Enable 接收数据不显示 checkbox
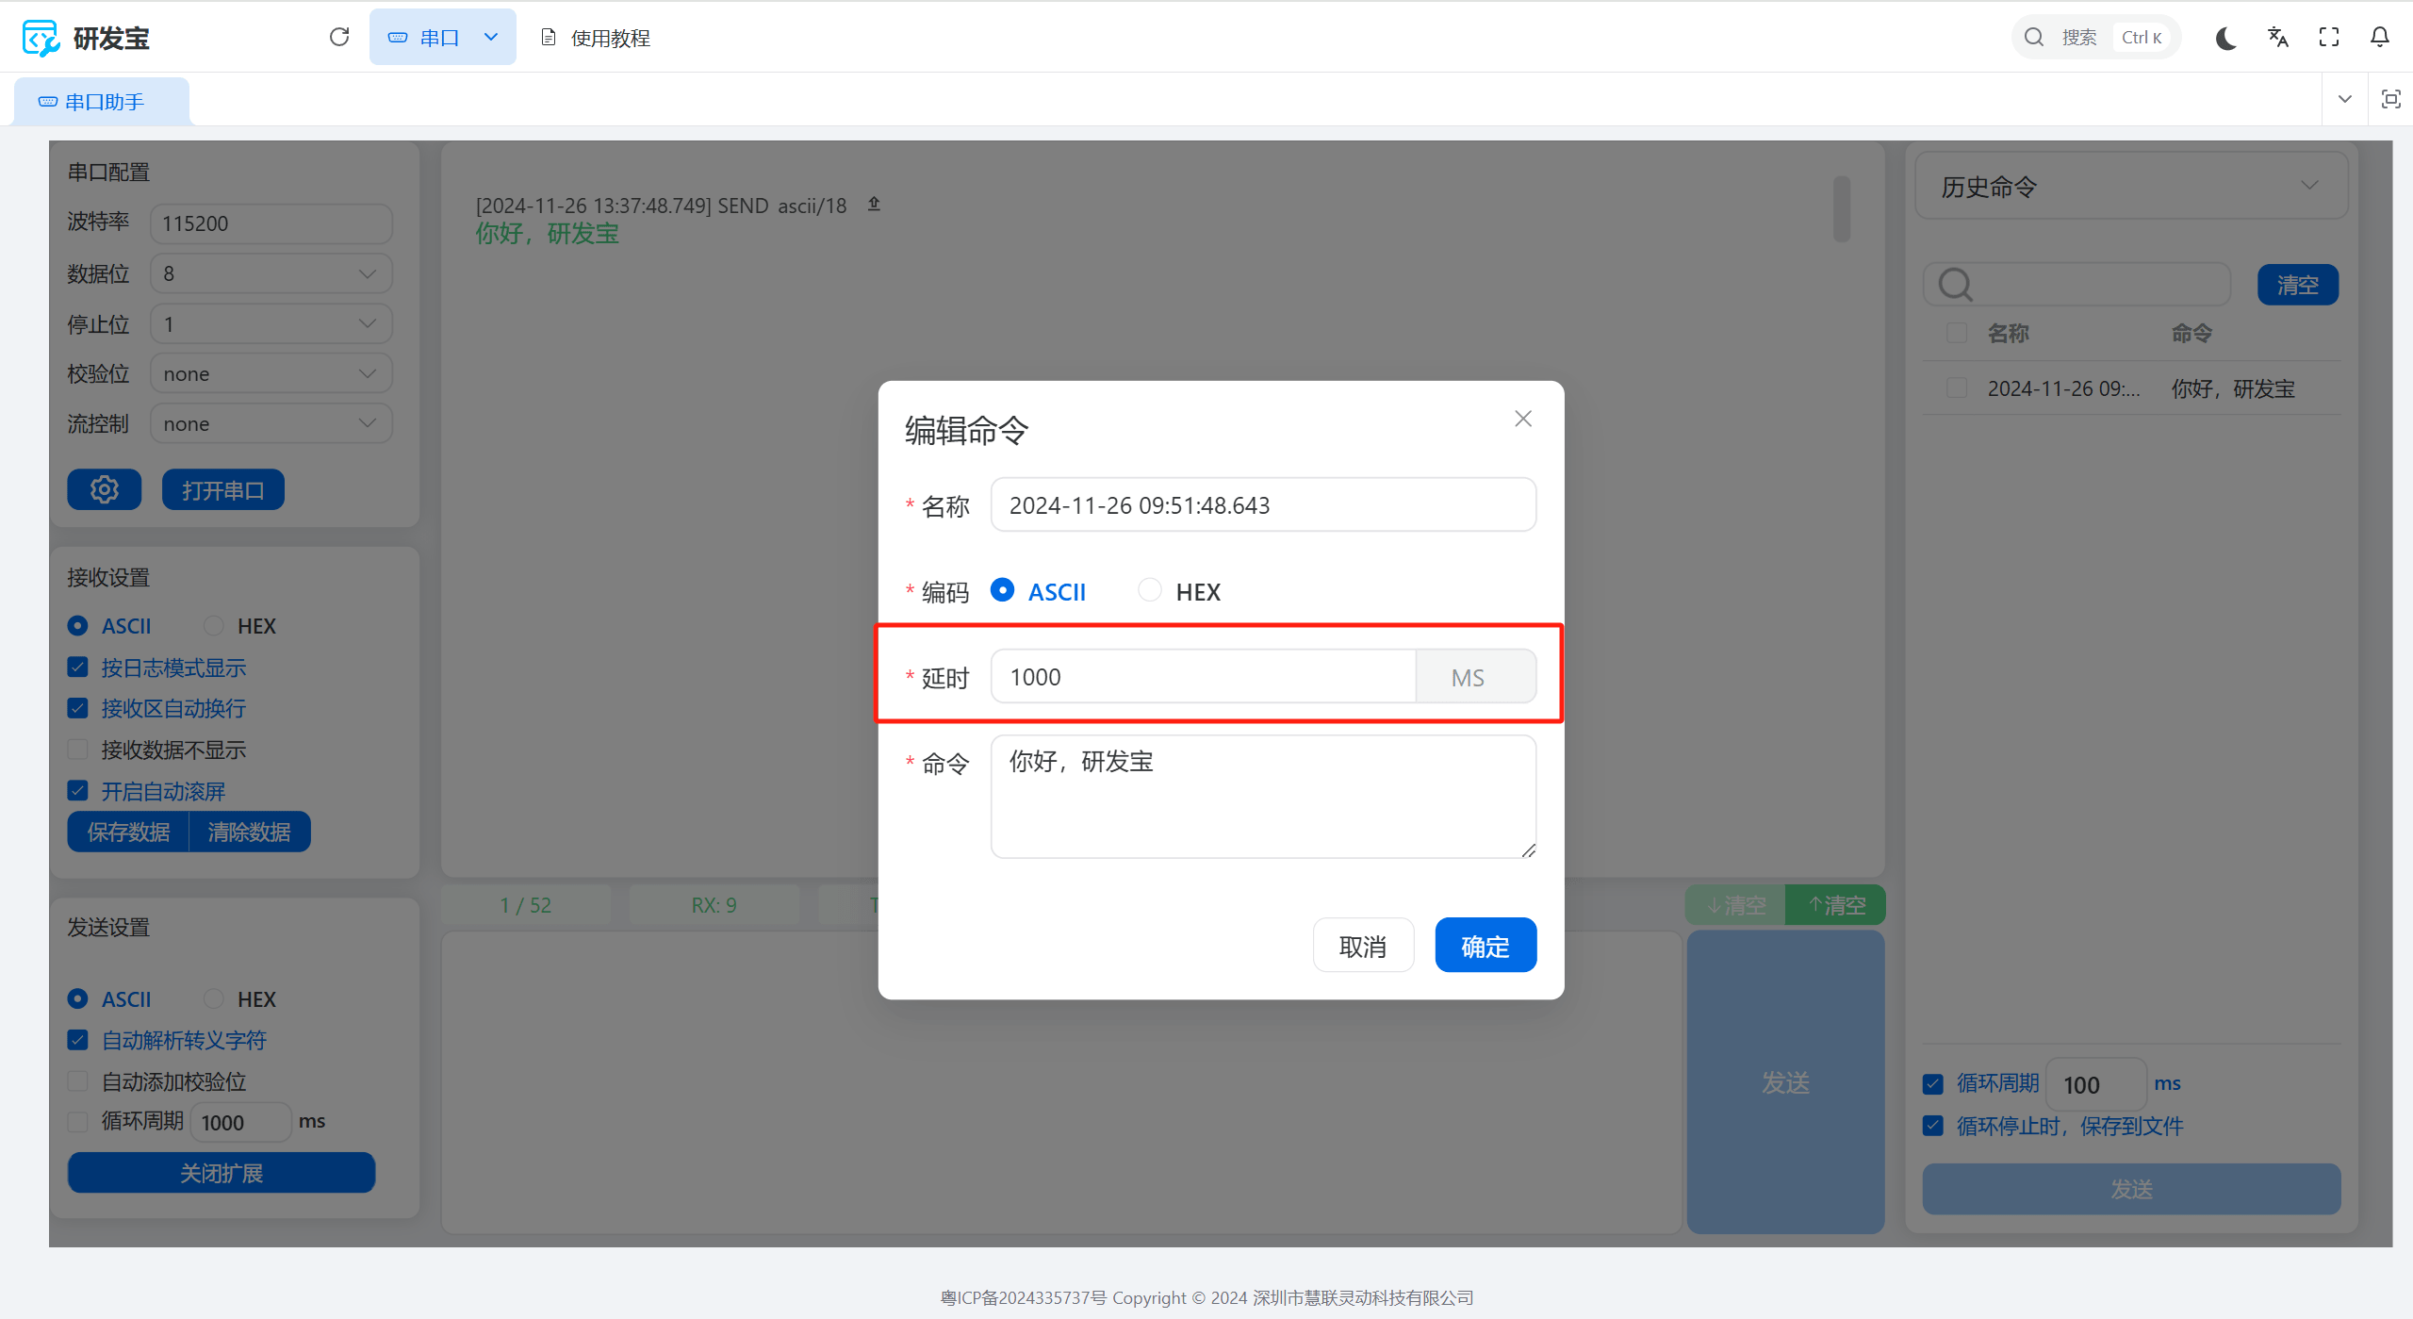 (78, 750)
